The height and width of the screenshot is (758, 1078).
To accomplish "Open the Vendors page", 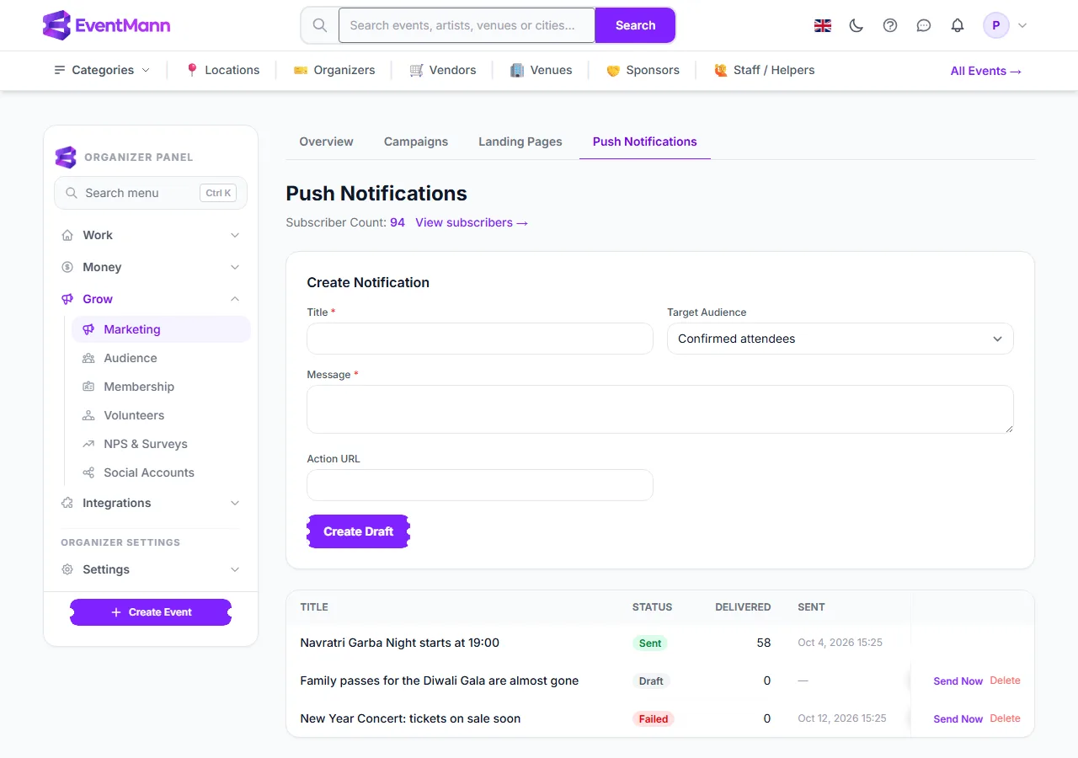I will pos(443,70).
